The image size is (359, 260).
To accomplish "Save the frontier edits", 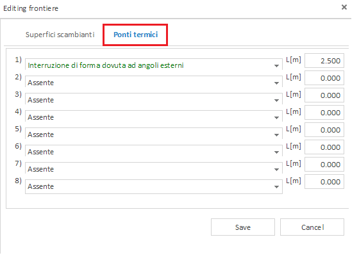I will [243, 227].
